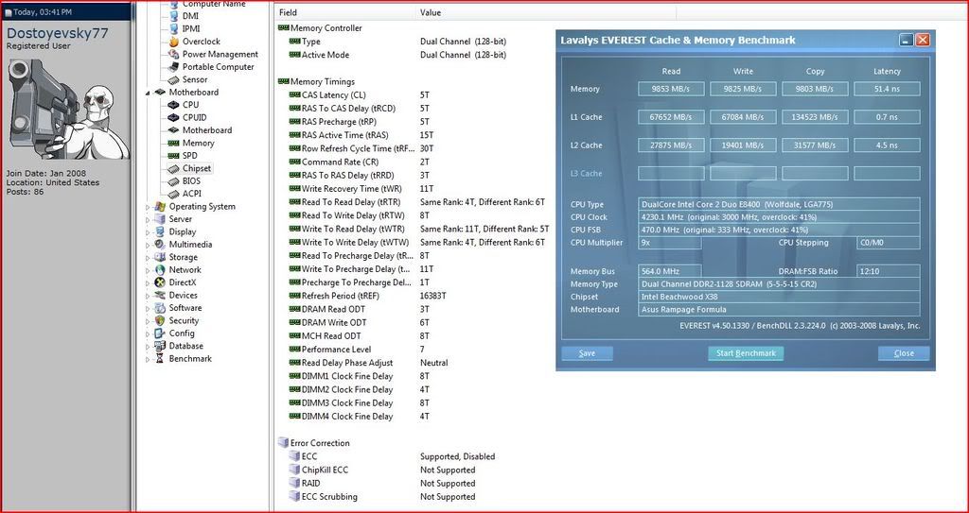Click Close button in benchmark dialog
Screen dimensions: 969x513
point(904,353)
